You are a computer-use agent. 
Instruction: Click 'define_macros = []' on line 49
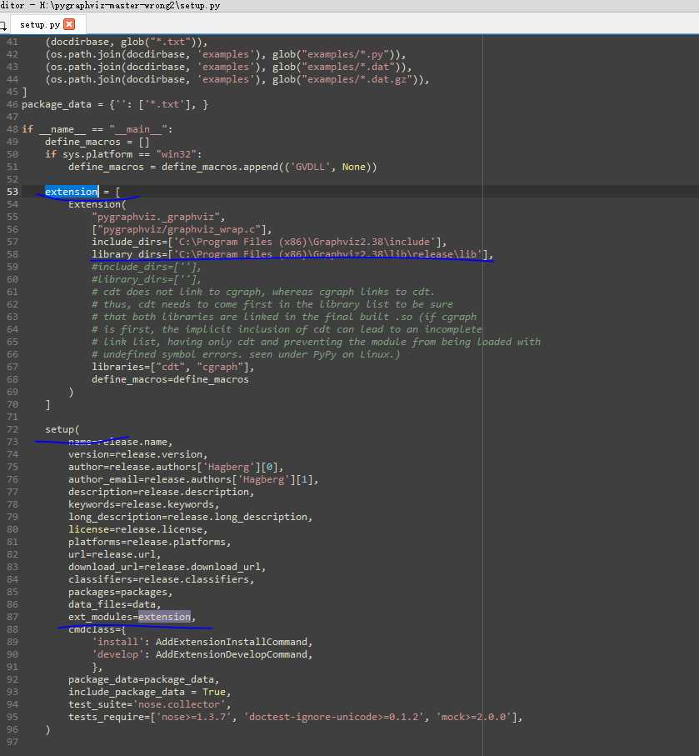tap(97, 142)
